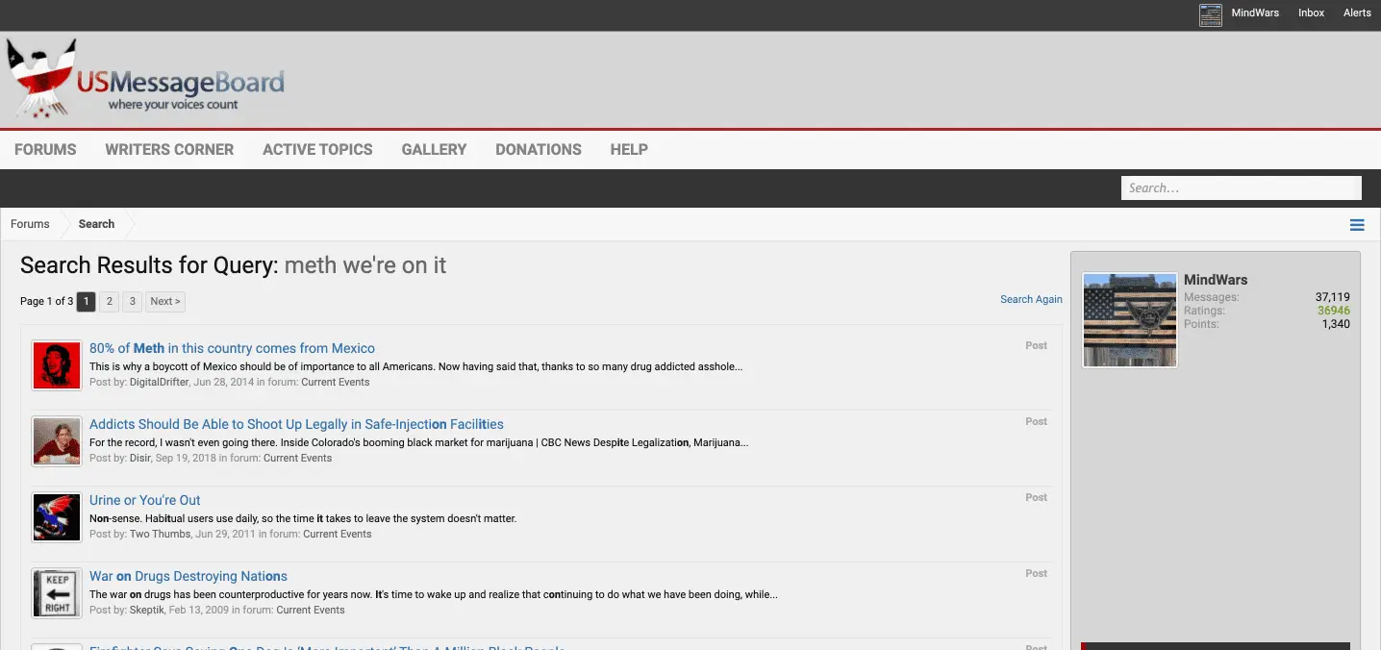Screen dimensions: 1381x650
Task: Open the Writers Corner section
Action: pos(169,149)
